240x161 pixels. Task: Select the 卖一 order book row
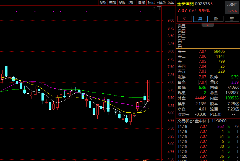pyautogui.click(x=208, y=46)
